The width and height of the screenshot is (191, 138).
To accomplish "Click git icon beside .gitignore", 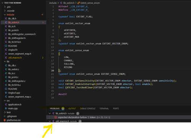I will click(x=5, y=116).
